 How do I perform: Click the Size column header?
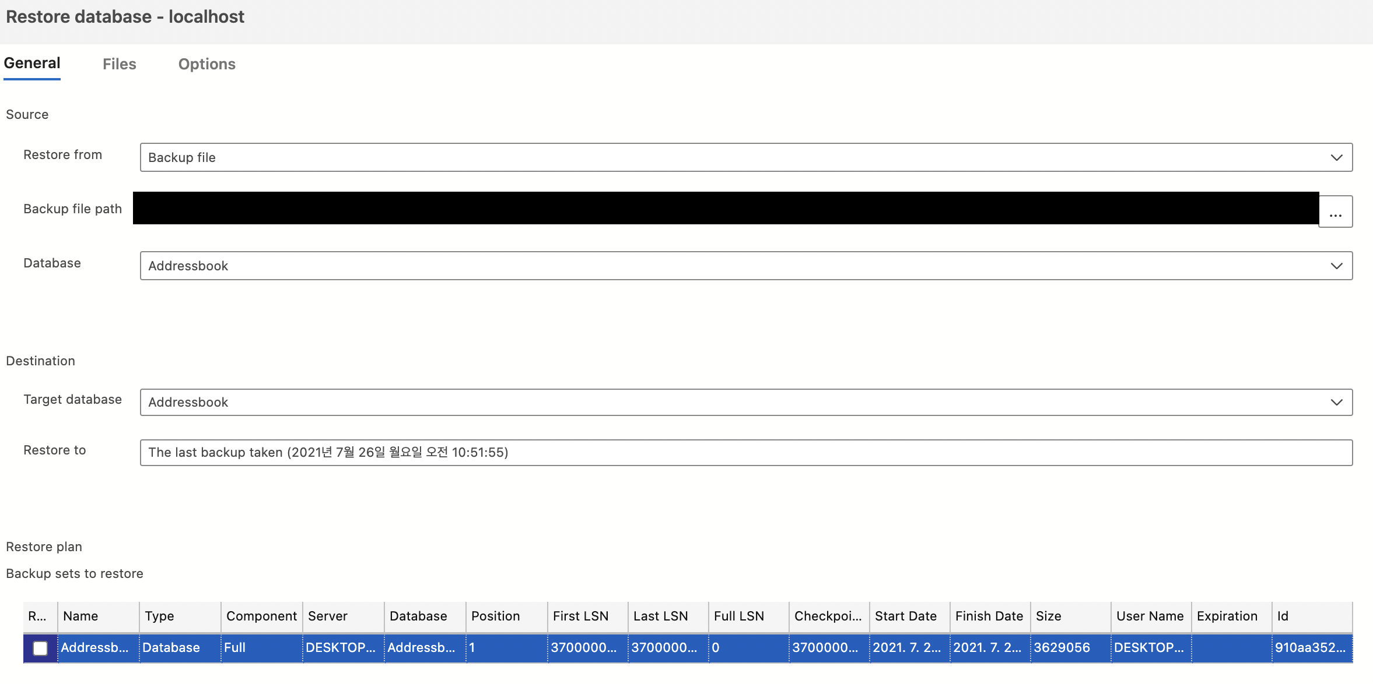(1048, 616)
